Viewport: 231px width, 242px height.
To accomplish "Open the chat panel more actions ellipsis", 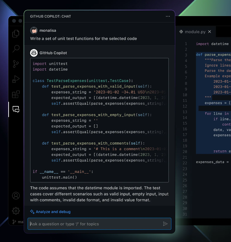I will coord(168,16).
